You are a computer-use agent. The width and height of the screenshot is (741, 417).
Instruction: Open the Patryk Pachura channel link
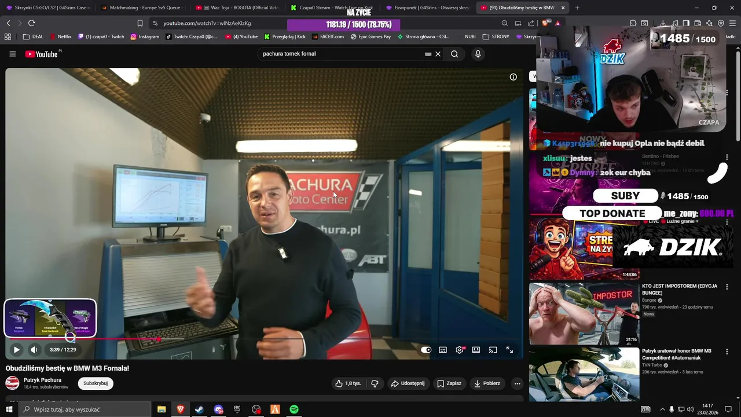point(42,380)
